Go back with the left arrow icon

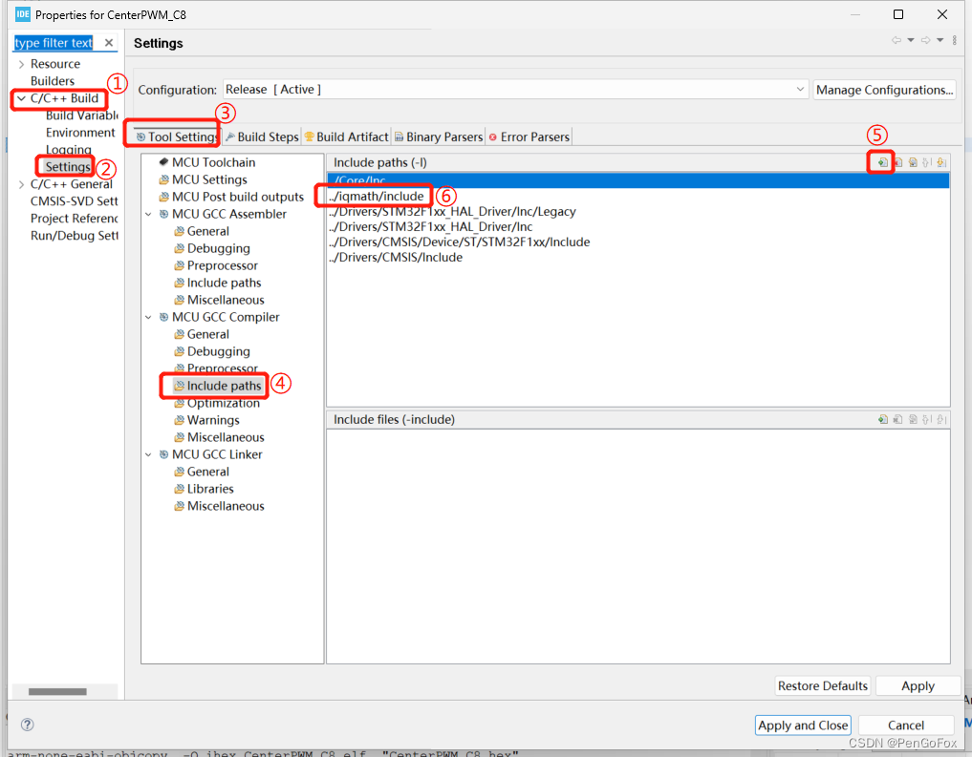coord(896,40)
